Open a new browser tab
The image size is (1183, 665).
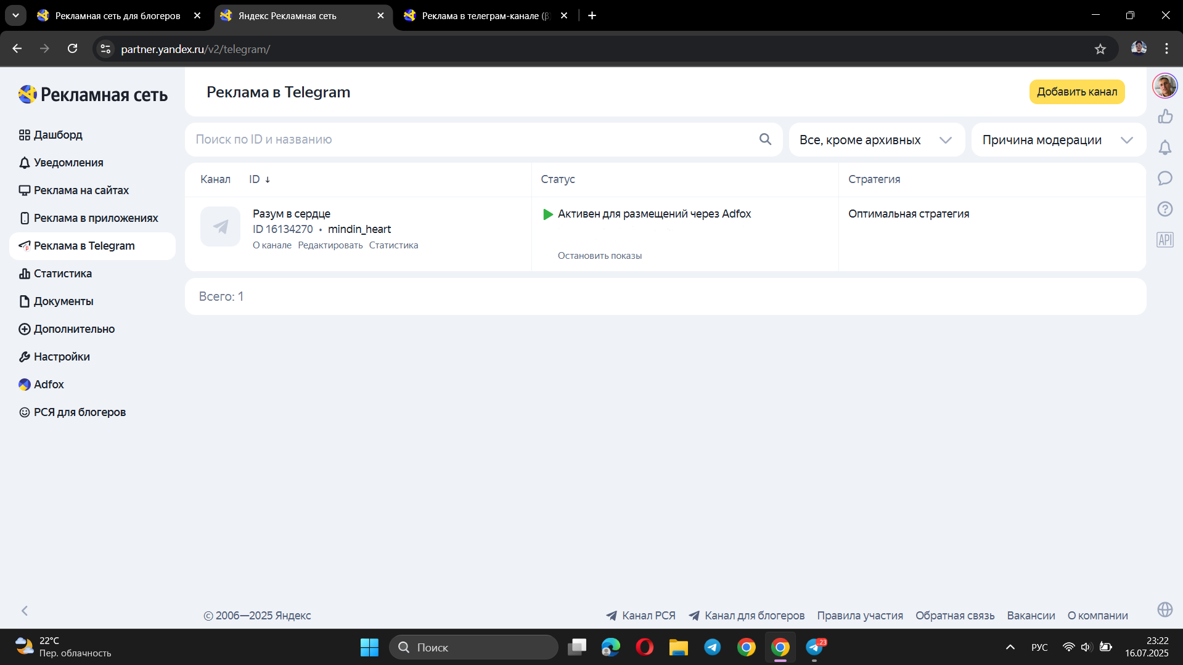[592, 15]
